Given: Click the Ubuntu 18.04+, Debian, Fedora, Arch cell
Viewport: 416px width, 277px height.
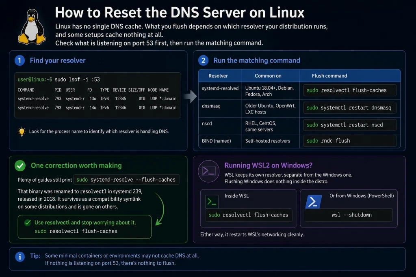Looking at the screenshot, I should pos(270,91).
